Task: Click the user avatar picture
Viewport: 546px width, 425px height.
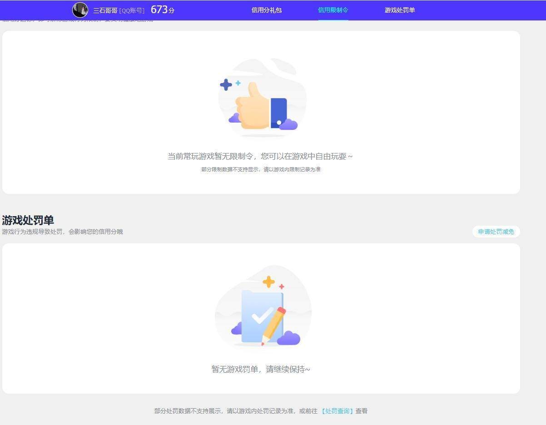Action: (80, 10)
